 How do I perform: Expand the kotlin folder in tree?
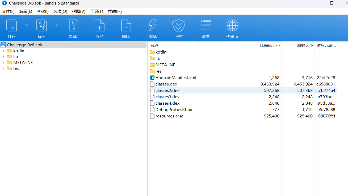click(3, 51)
